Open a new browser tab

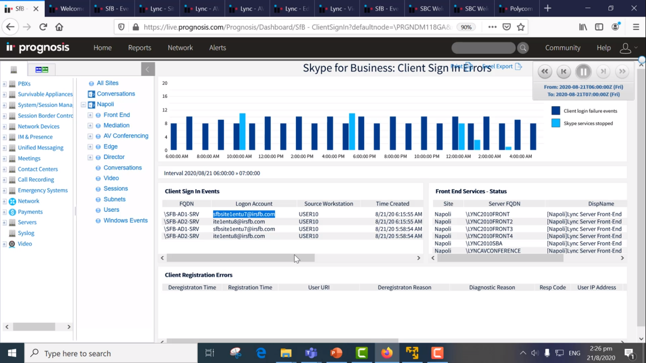548,9
